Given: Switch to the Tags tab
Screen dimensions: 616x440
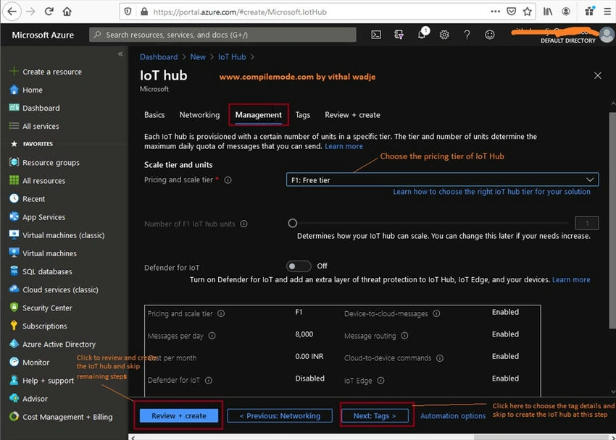Looking at the screenshot, I should tap(303, 115).
